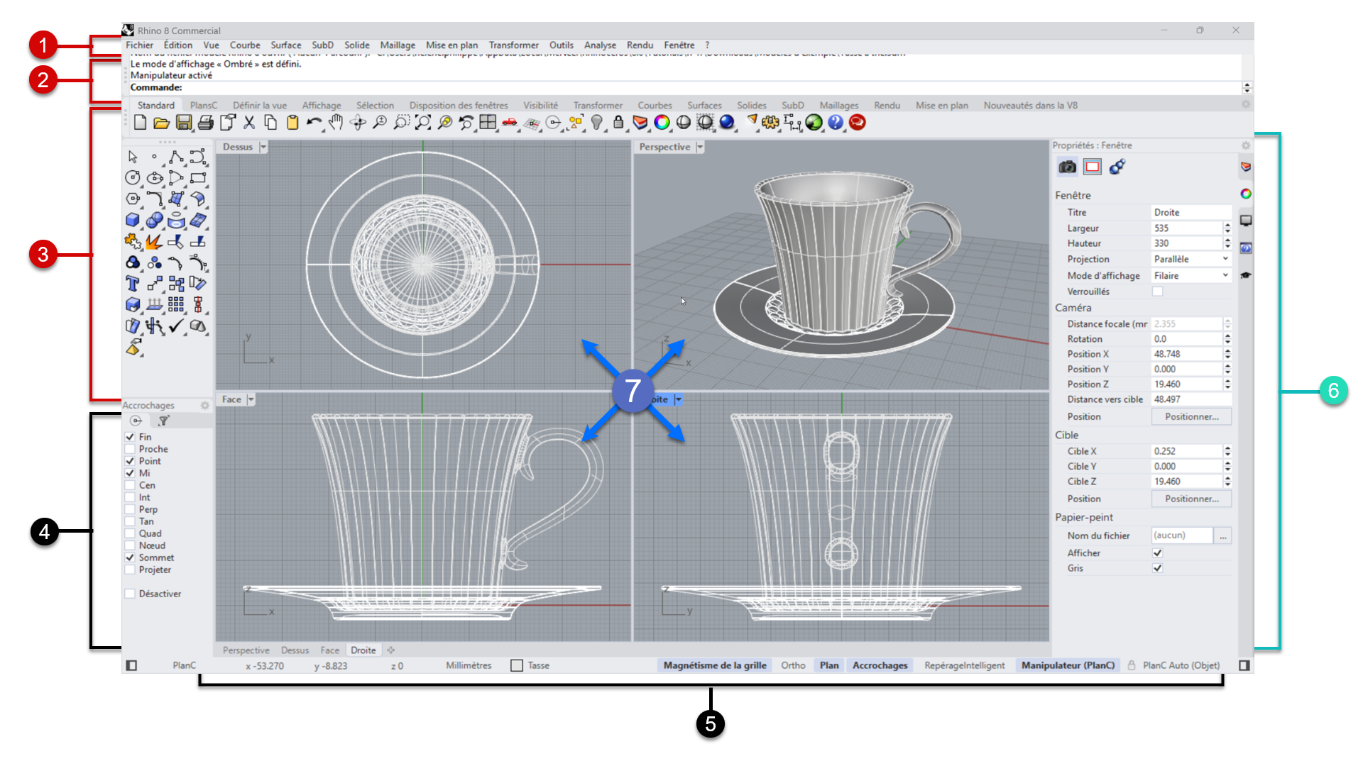Open the Surface menu

click(285, 45)
